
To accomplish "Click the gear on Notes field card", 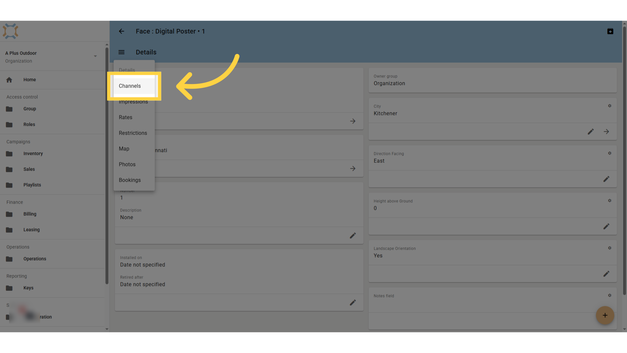I will coord(609,295).
